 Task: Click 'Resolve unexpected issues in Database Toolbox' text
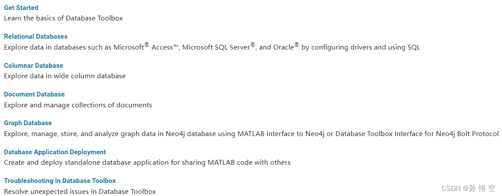pyautogui.click(x=80, y=192)
